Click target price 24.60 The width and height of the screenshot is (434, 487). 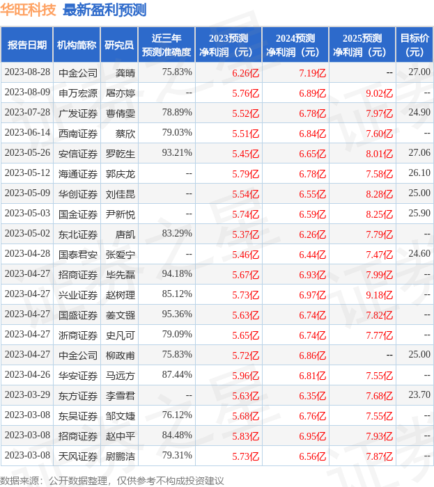[x=419, y=253]
